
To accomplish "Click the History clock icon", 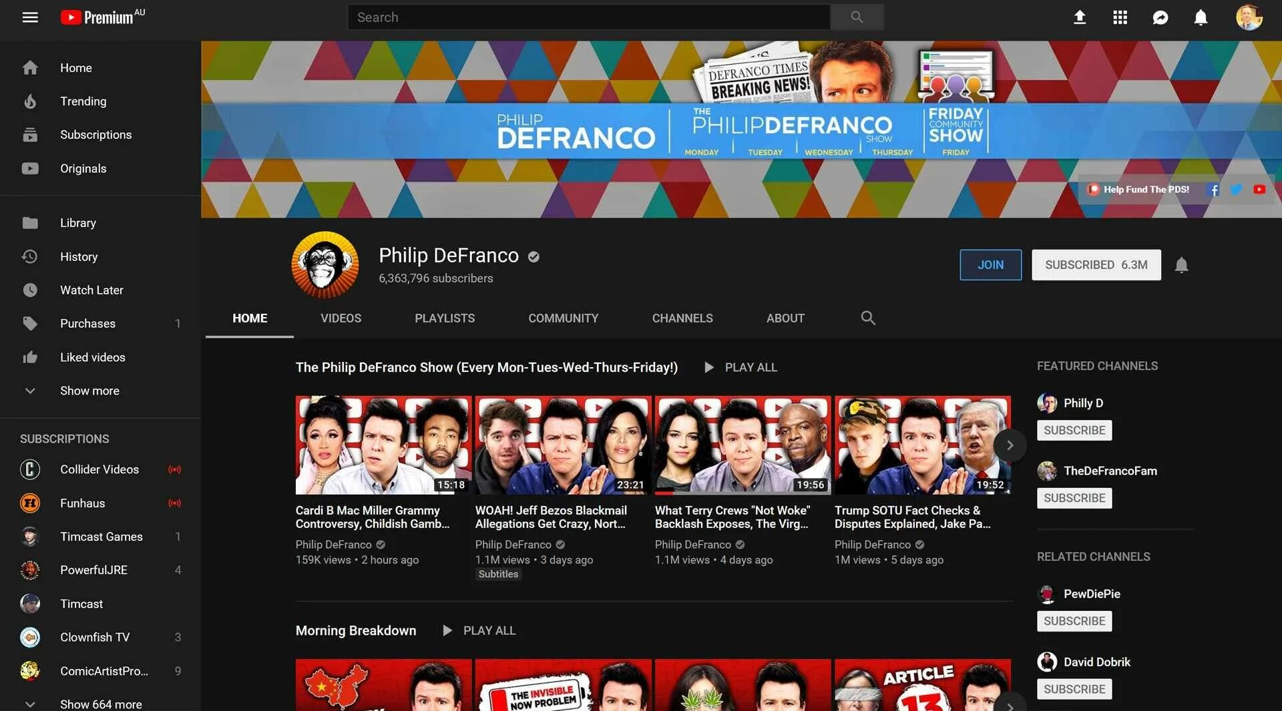I will (30, 256).
